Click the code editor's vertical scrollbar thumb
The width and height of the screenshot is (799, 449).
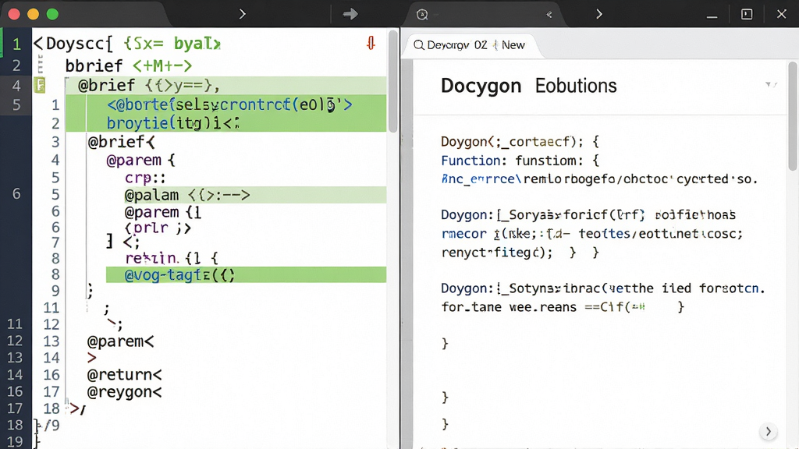pos(392,81)
